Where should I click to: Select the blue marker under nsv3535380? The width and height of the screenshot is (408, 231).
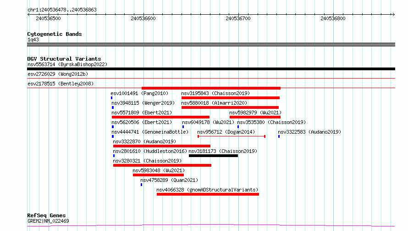click(x=238, y=127)
